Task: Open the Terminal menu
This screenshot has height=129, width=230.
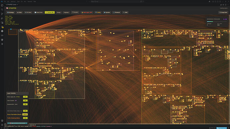Action: coord(30,1)
